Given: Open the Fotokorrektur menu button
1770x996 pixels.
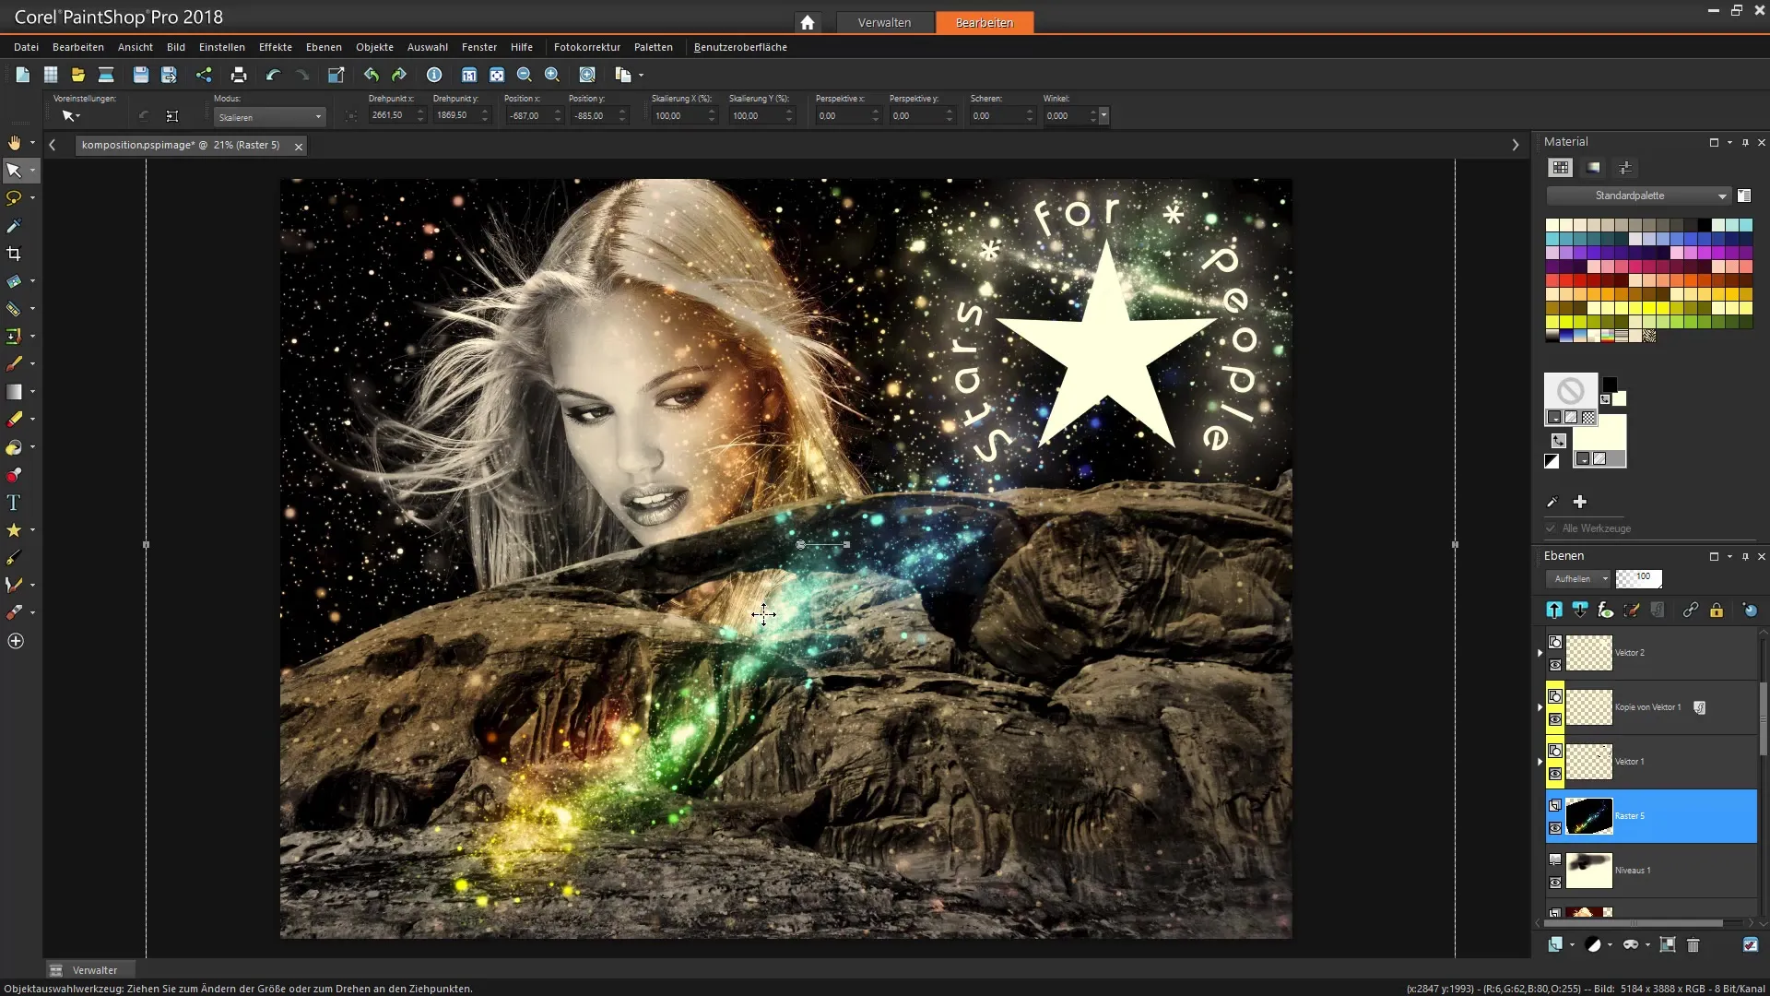Looking at the screenshot, I should pyautogui.click(x=586, y=47).
